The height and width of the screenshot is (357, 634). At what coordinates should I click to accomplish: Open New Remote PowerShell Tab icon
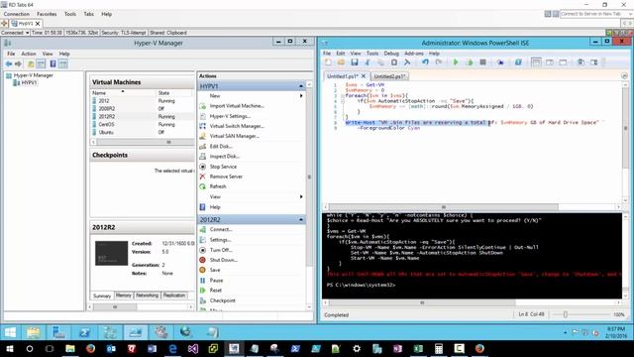pos(500,62)
